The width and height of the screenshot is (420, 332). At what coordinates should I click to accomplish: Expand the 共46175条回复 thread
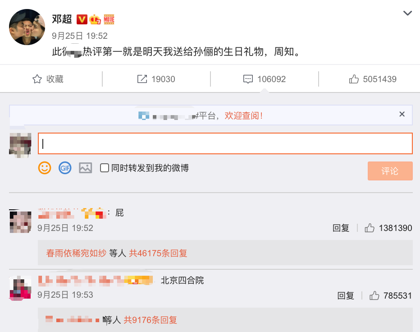click(x=158, y=253)
